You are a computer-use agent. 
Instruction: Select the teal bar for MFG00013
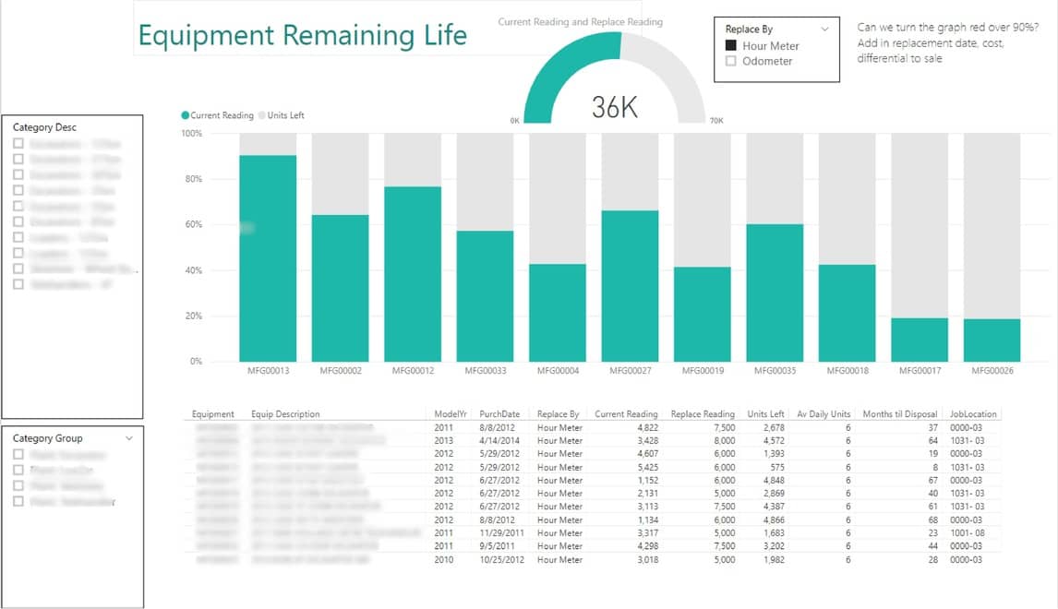(x=268, y=258)
